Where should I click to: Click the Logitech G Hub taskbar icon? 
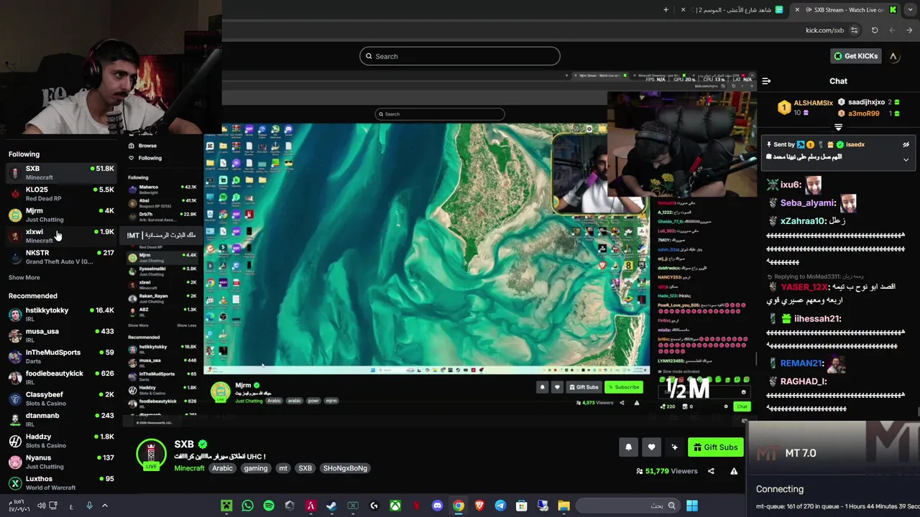point(374,506)
